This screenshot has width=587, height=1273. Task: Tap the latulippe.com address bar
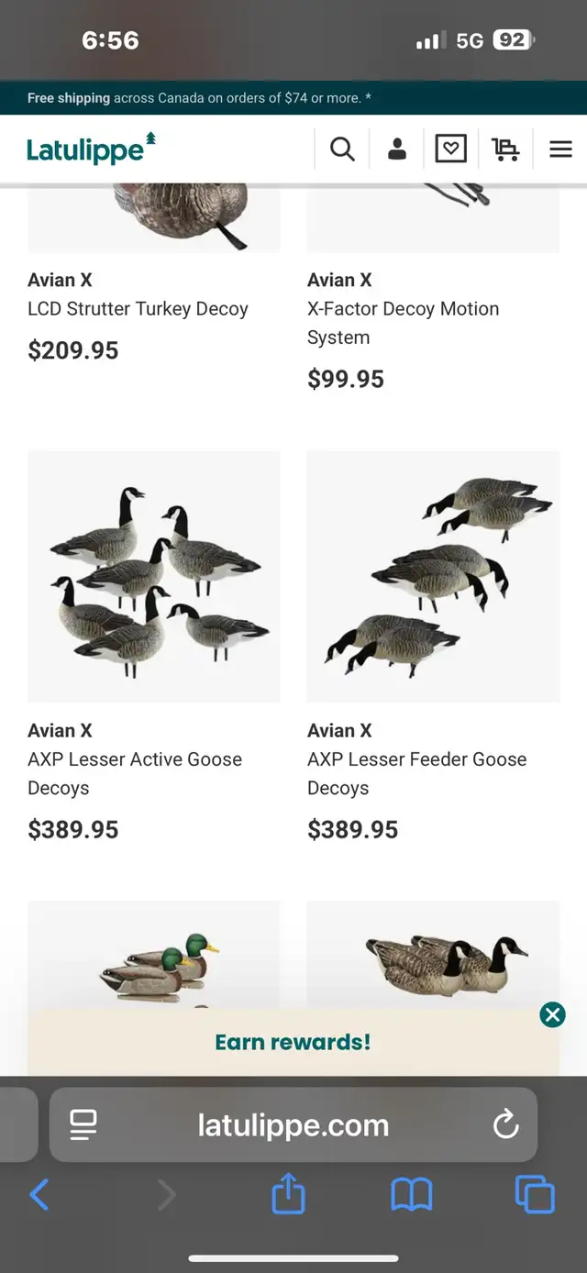[293, 1125]
